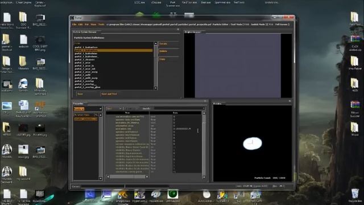Click the Delete button
Viewport: 364px width, 205px height.
coord(168,51)
